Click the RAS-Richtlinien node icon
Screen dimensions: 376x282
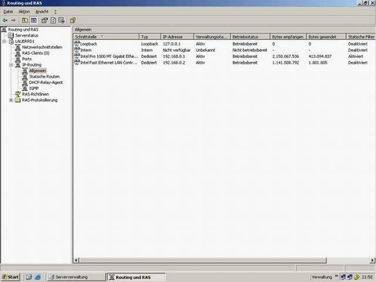(x=18, y=94)
